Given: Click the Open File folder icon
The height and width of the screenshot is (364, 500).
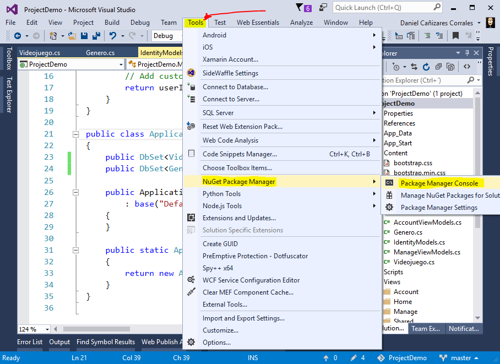Looking at the screenshot, I should [72, 36].
